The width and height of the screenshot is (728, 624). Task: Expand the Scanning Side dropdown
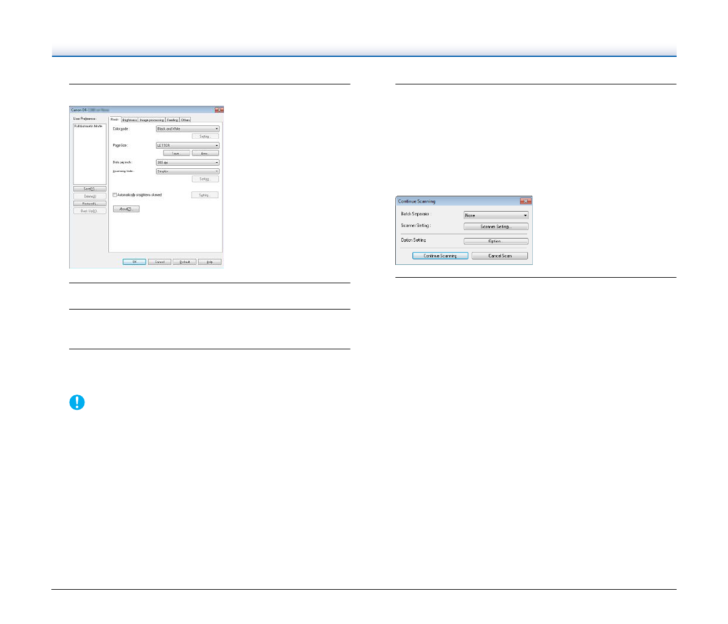[x=187, y=171]
